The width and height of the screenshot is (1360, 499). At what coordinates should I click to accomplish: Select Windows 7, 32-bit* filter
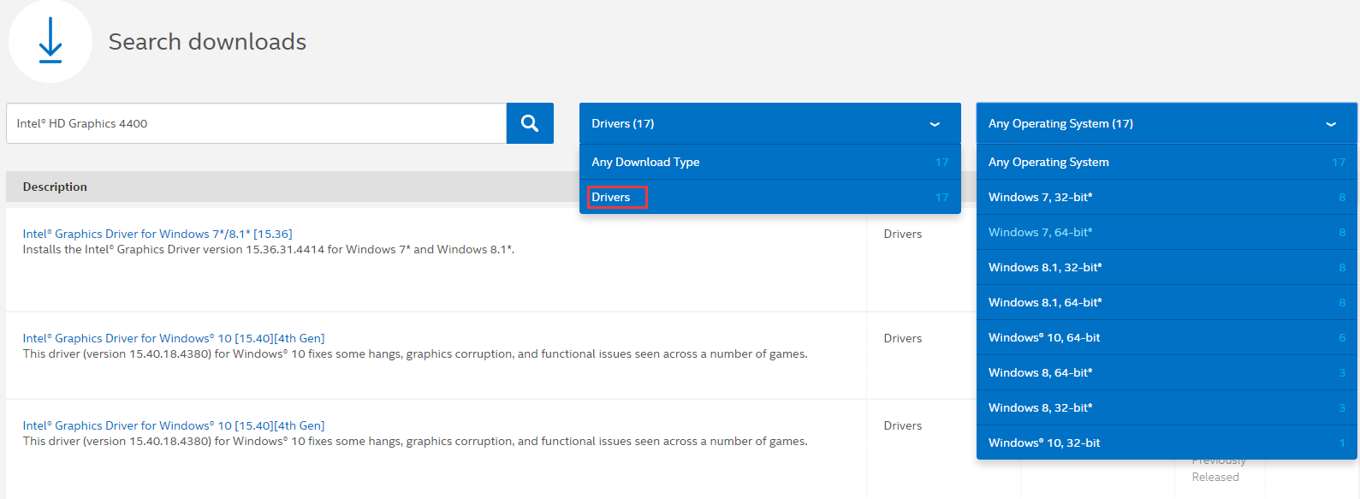1040,197
